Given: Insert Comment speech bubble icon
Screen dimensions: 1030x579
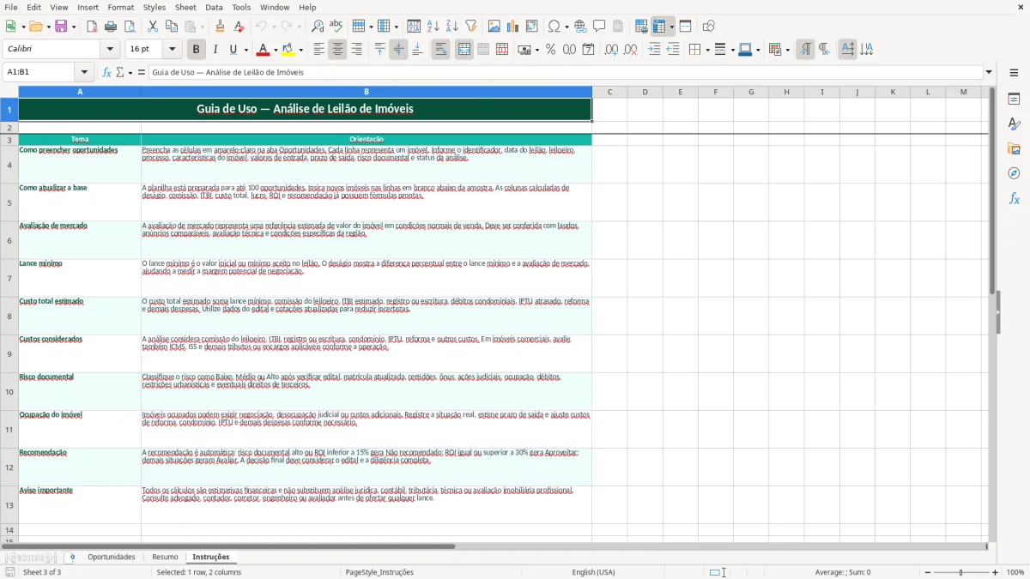Looking at the screenshot, I should [x=599, y=27].
